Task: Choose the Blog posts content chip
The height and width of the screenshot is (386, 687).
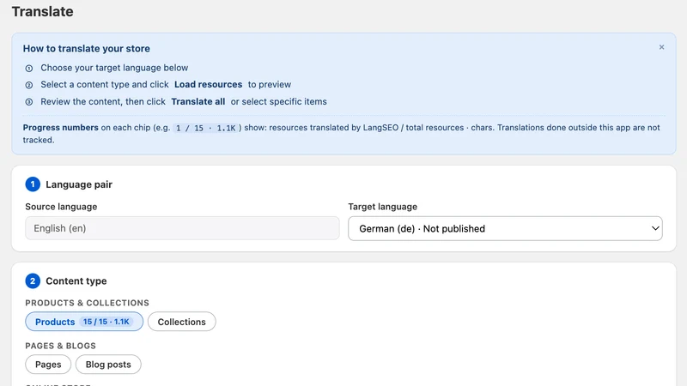Action: [x=108, y=365]
